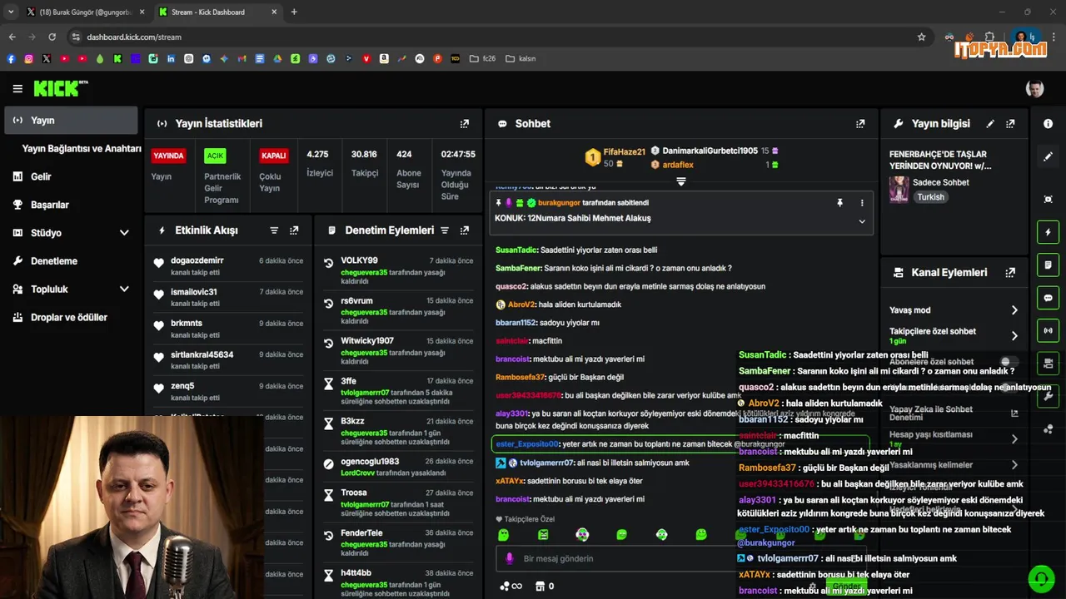Viewport: 1066px width, 599px height.
Task: Click the broadcast signal icon in right sidebar
Action: pyautogui.click(x=1048, y=330)
